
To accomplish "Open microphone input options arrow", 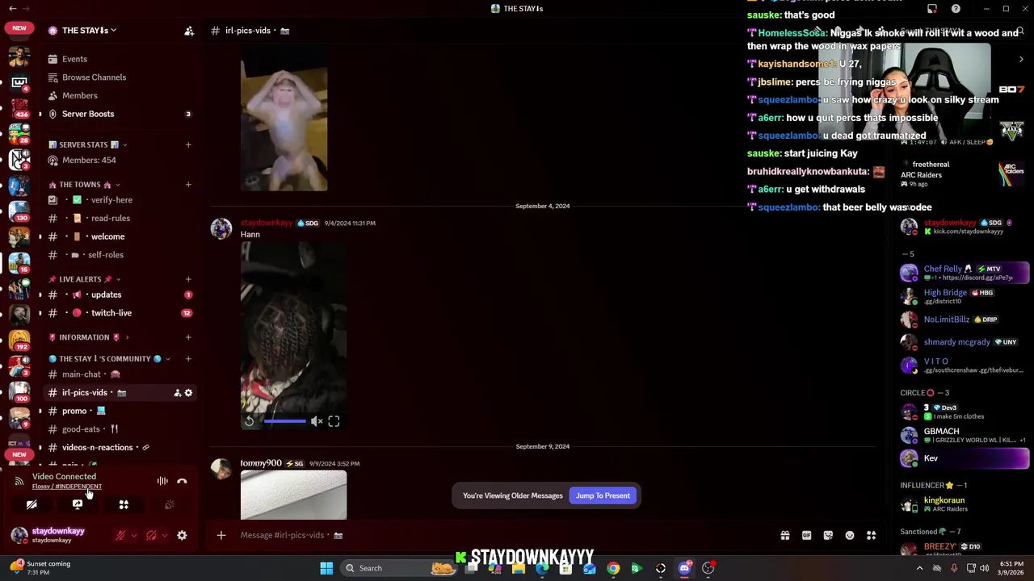I will click(134, 536).
